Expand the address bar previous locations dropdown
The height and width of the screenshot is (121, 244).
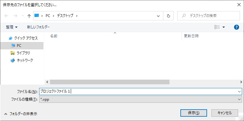[x=158, y=16]
